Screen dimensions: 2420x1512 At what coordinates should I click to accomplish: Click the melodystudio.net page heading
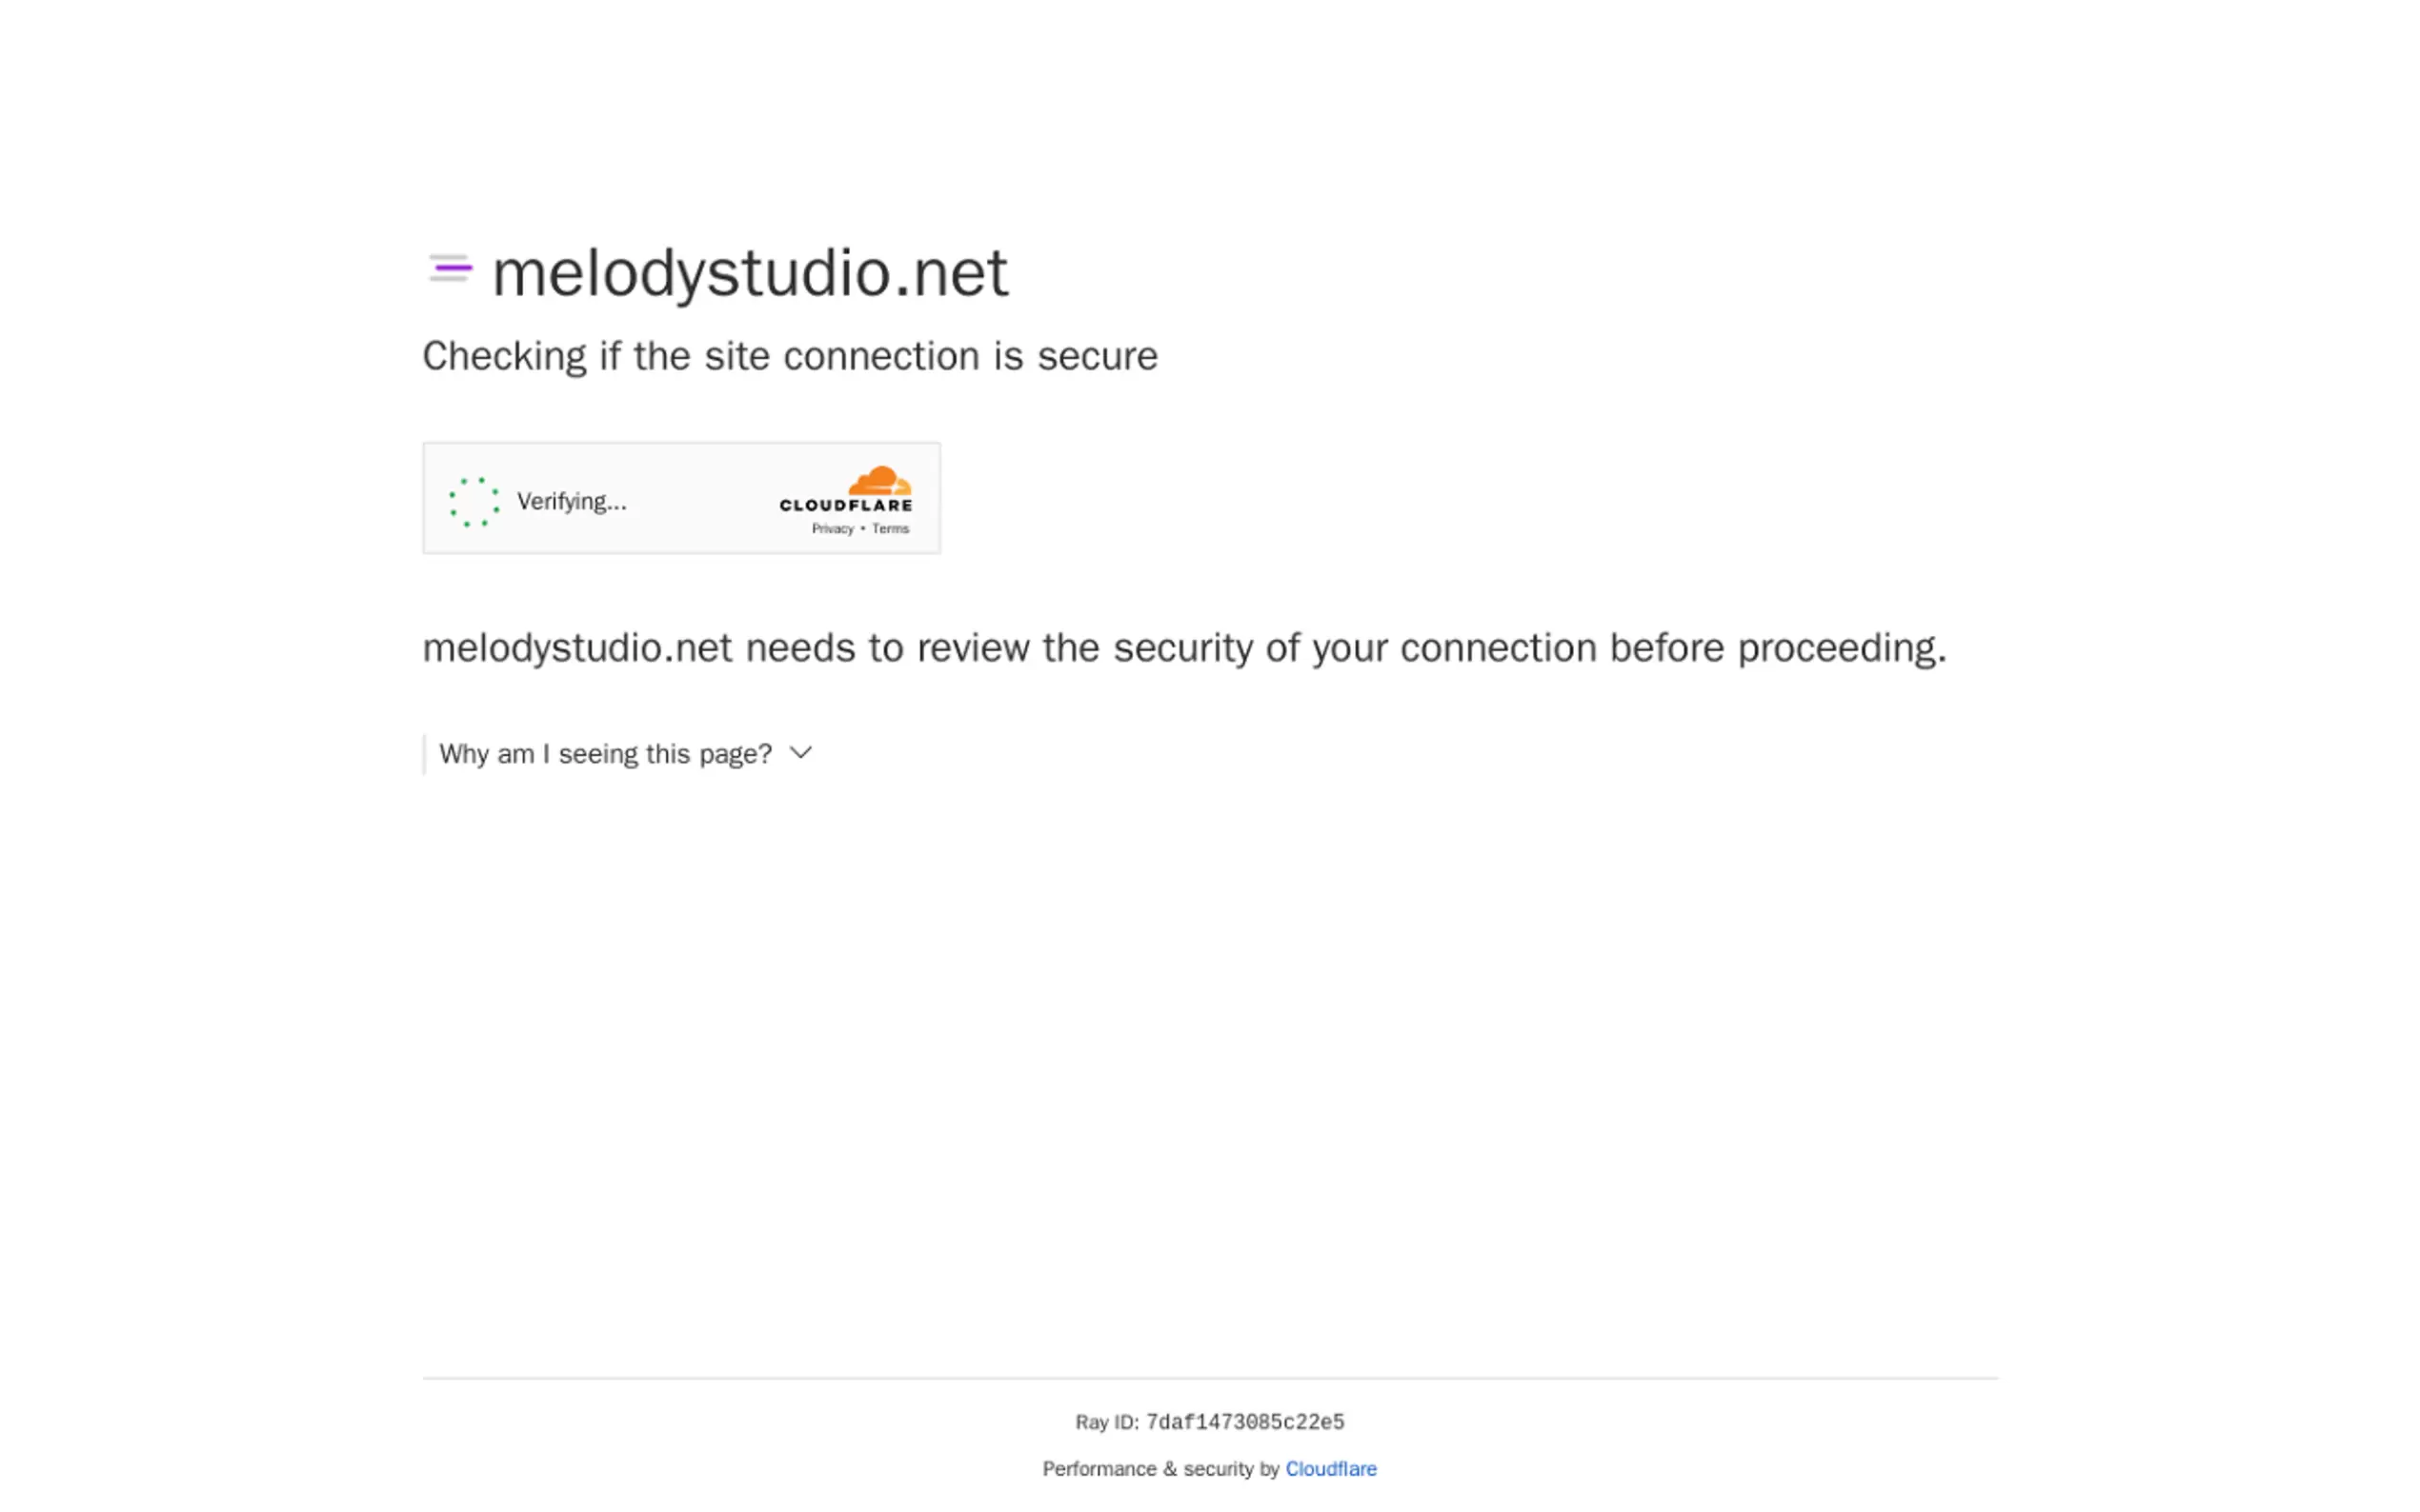(748, 271)
